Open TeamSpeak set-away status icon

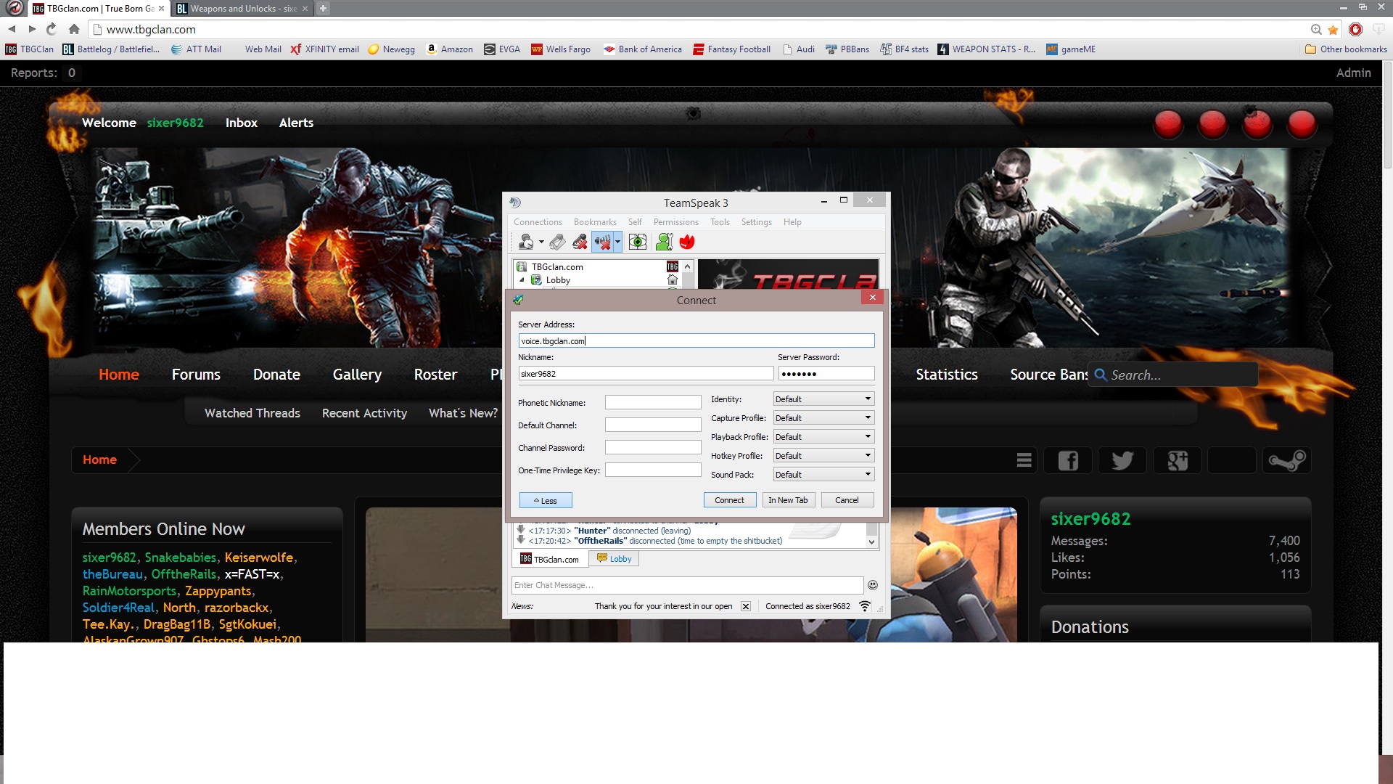tap(526, 242)
